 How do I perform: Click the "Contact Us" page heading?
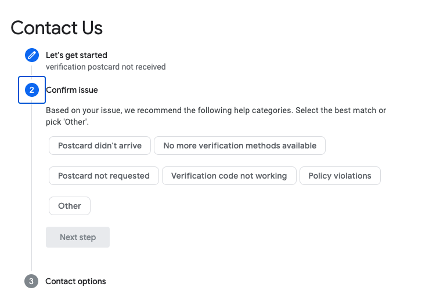point(57,27)
